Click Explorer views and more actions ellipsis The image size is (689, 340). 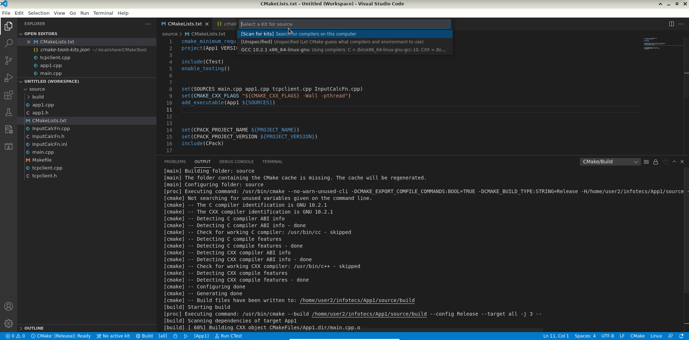(148, 24)
